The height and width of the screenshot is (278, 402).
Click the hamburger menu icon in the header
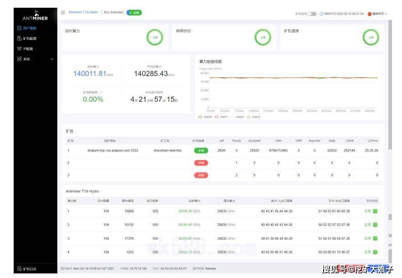(x=63, y=12)
